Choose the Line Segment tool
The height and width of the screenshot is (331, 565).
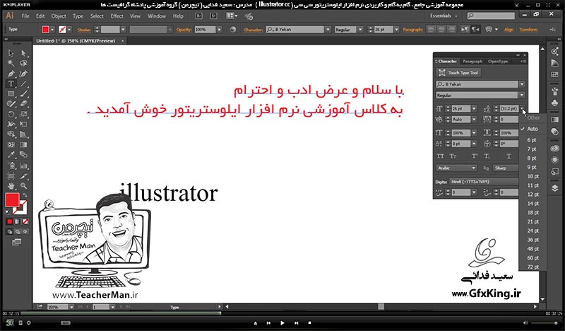[23, 83]
